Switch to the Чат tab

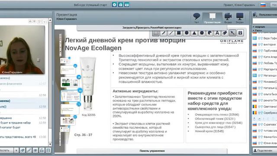196,18
